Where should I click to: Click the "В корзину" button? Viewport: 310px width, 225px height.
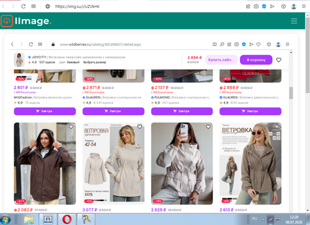point(256,60)
